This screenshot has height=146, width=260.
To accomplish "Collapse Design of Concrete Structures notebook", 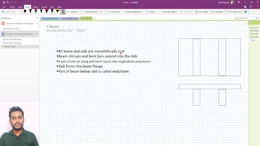I will 37,34.
